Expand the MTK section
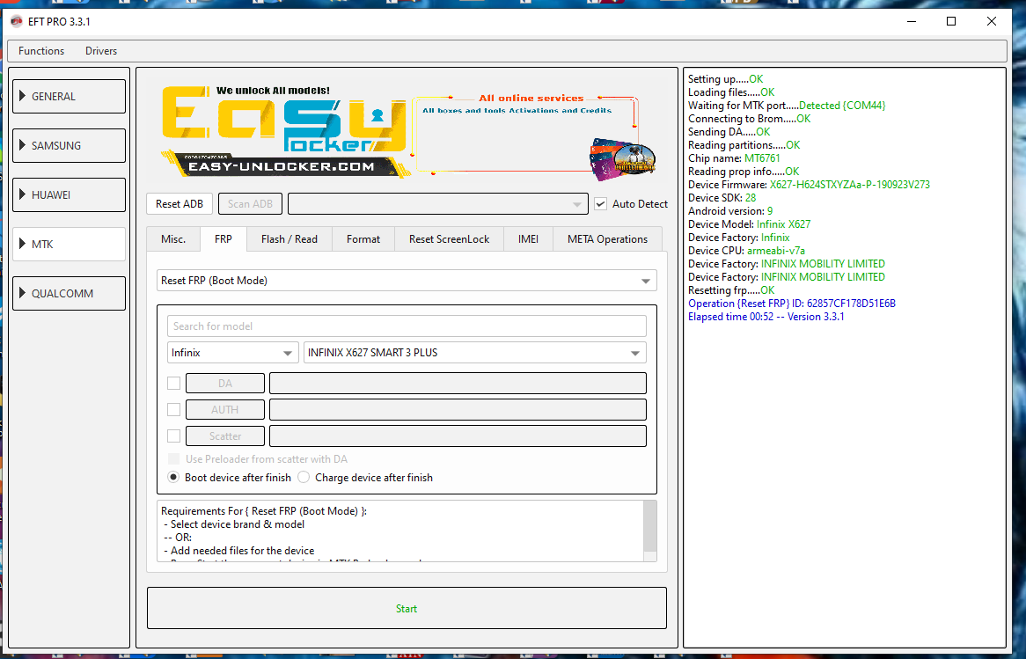 [x=69, y=244]
